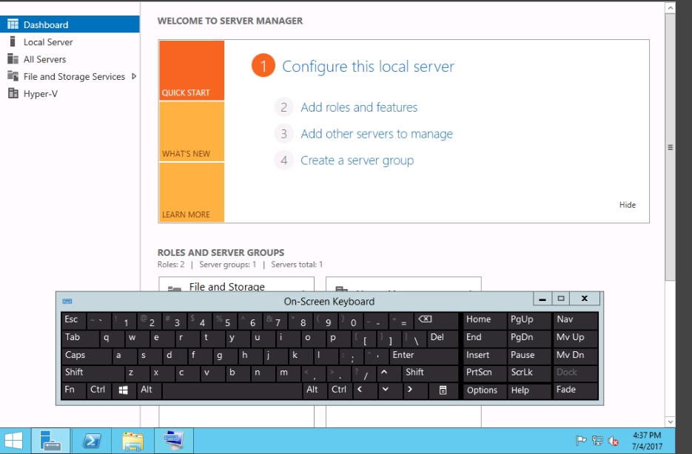Open the Windows Start button
Screen dimensions: 692x454
point(13,441)
